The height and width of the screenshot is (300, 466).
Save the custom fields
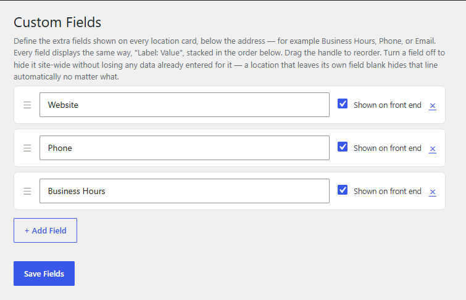pos(44,274)
